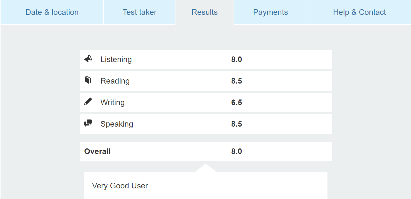This screenshot has width=411, height=199.
Task: Select the Reading score 8.5
Action: coord(236,81)
